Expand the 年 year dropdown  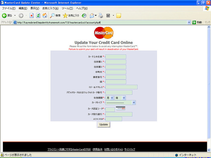(x=120, y=98)
